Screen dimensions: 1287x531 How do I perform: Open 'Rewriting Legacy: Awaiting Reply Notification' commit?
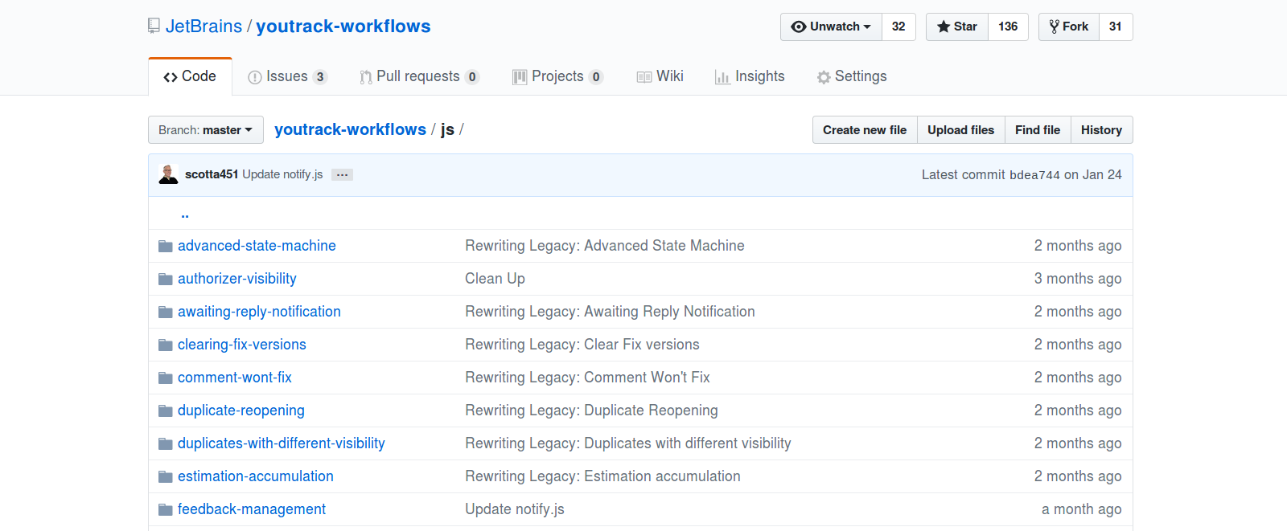click(610, 312)
